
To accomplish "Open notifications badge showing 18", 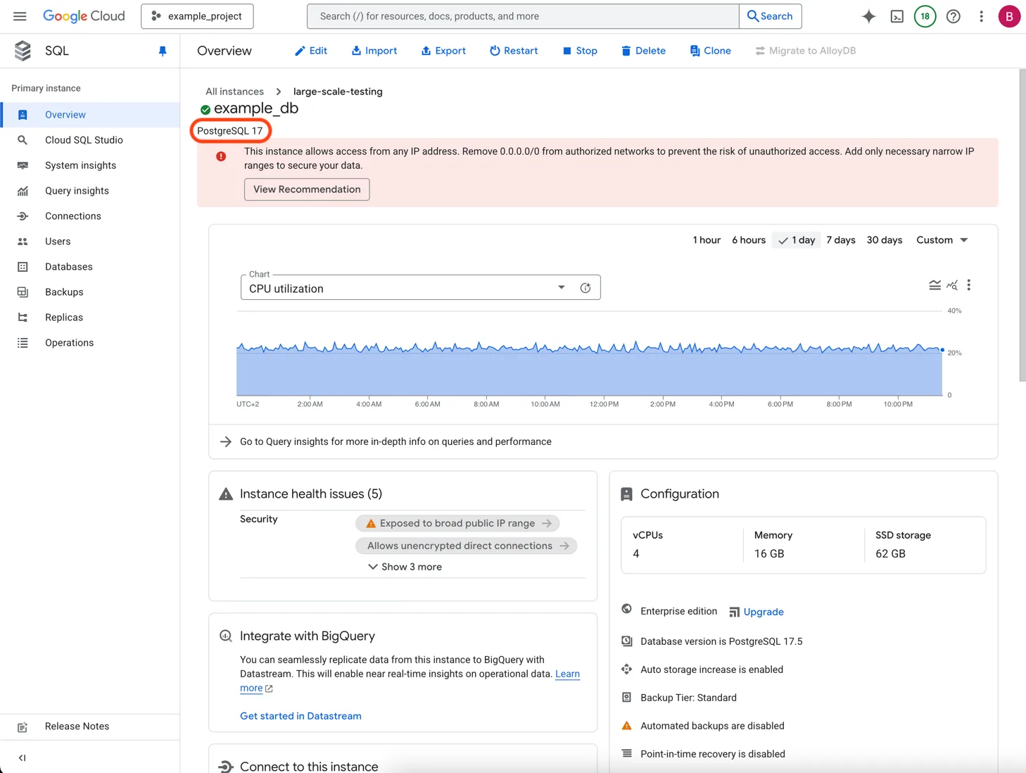I will pos(925,16).
